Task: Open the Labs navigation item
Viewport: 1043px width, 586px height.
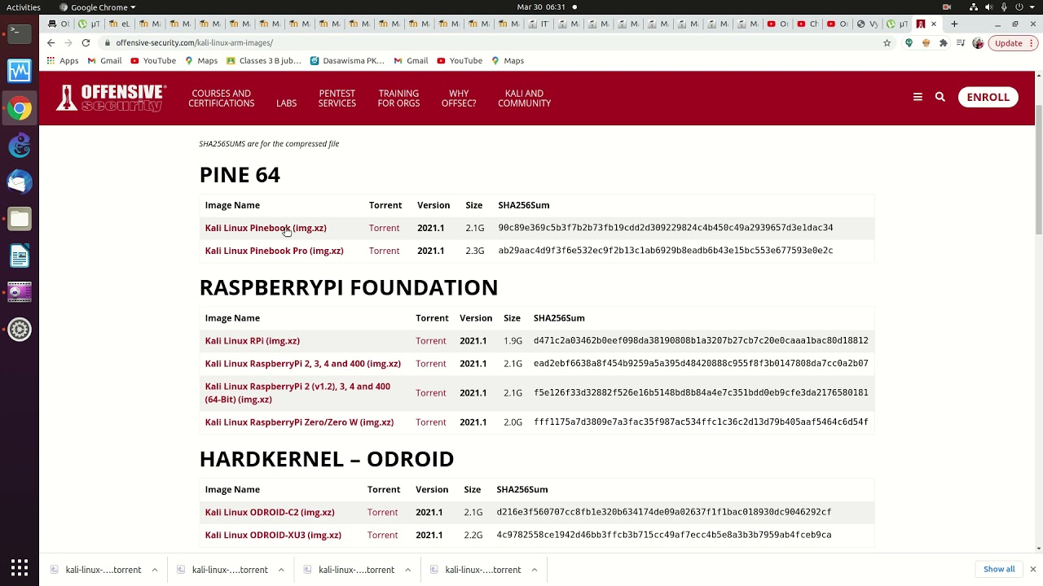Action: point(286,103)
